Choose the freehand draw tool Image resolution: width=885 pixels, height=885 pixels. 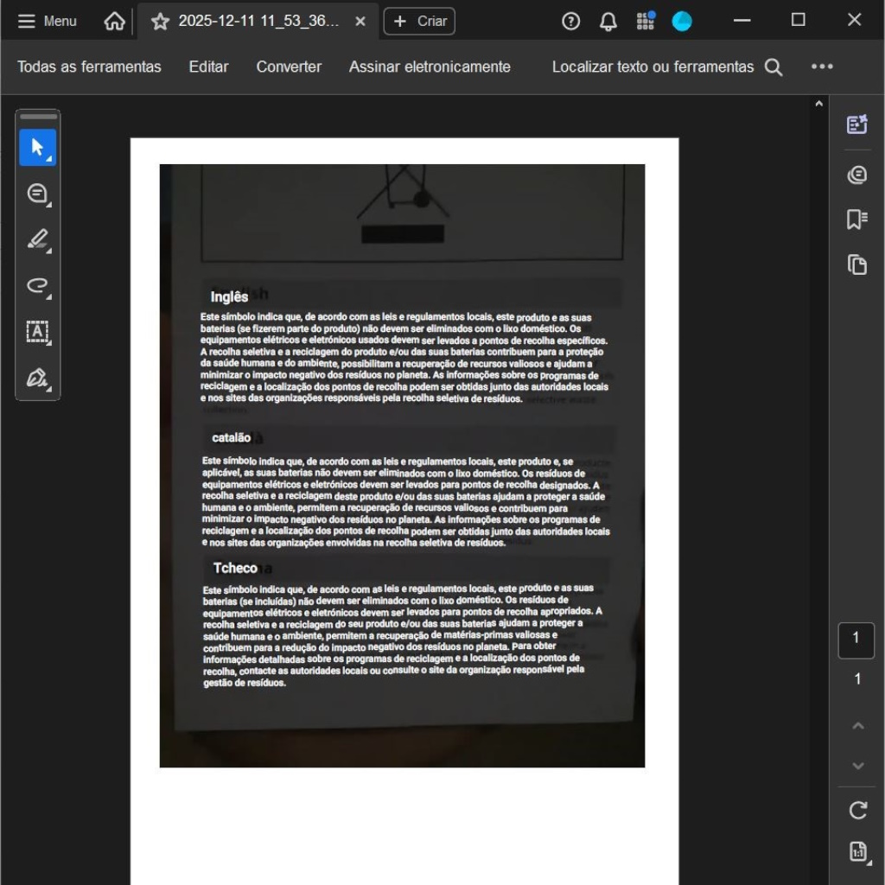tap(37, 286)
